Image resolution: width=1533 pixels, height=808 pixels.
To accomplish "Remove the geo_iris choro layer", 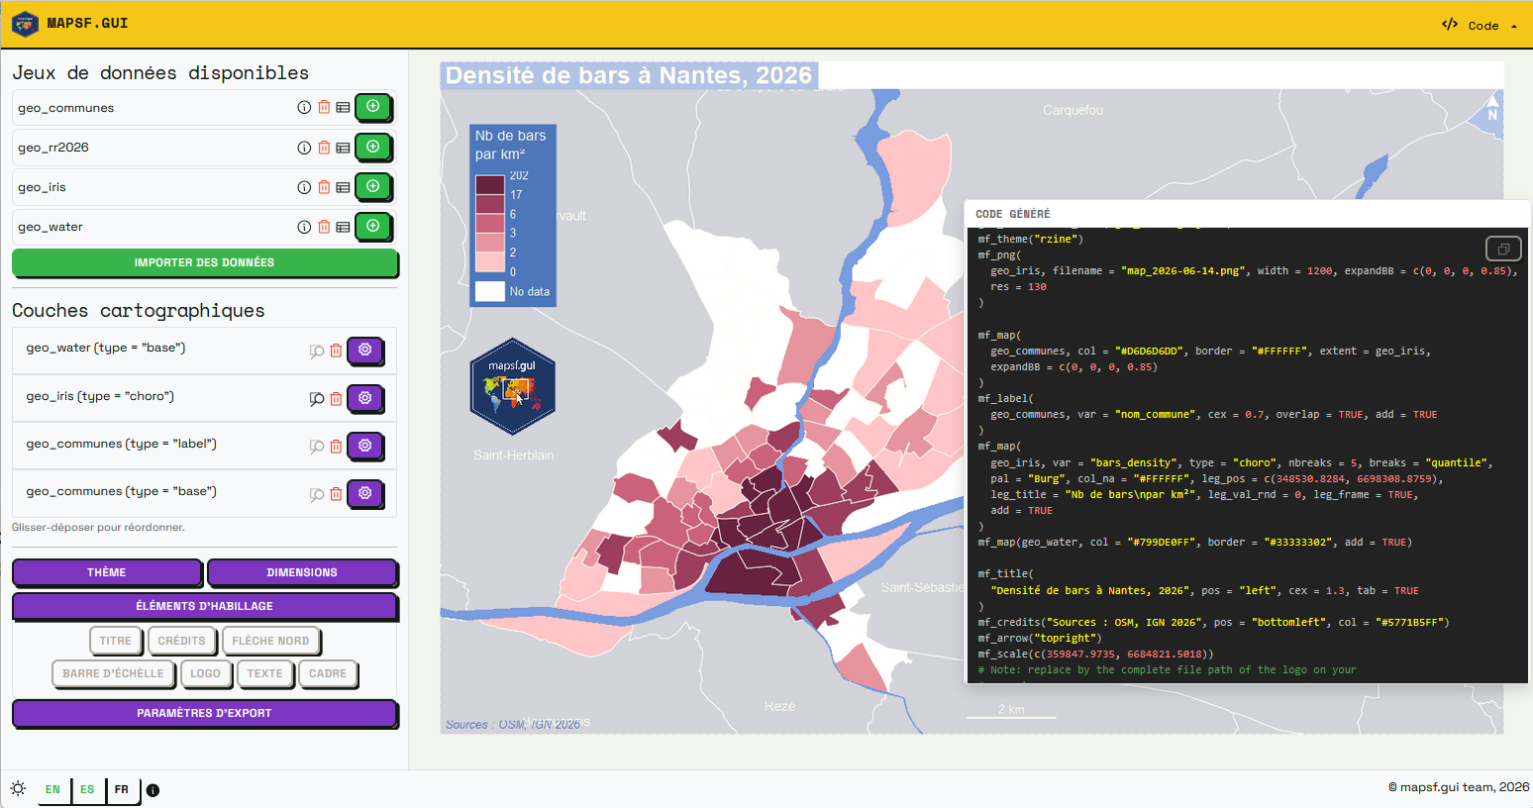I will tap(336, 398).
